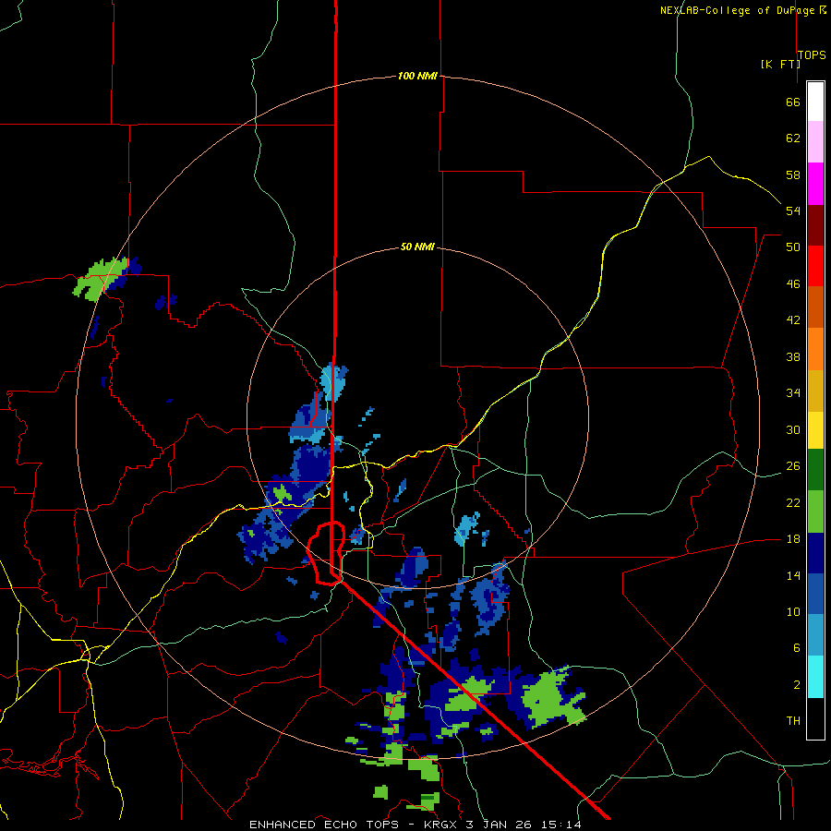
Task: Click legend value 66
Action: click(x=793, y=102)
